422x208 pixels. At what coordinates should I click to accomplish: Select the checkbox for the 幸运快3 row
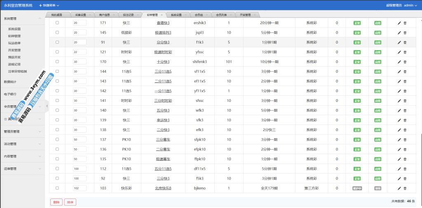(x=57, y=120)
